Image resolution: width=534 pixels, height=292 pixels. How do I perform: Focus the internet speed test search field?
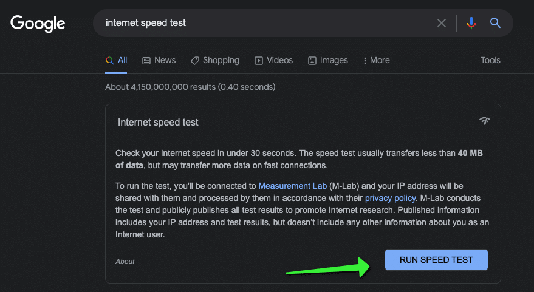tap(261, 23)
